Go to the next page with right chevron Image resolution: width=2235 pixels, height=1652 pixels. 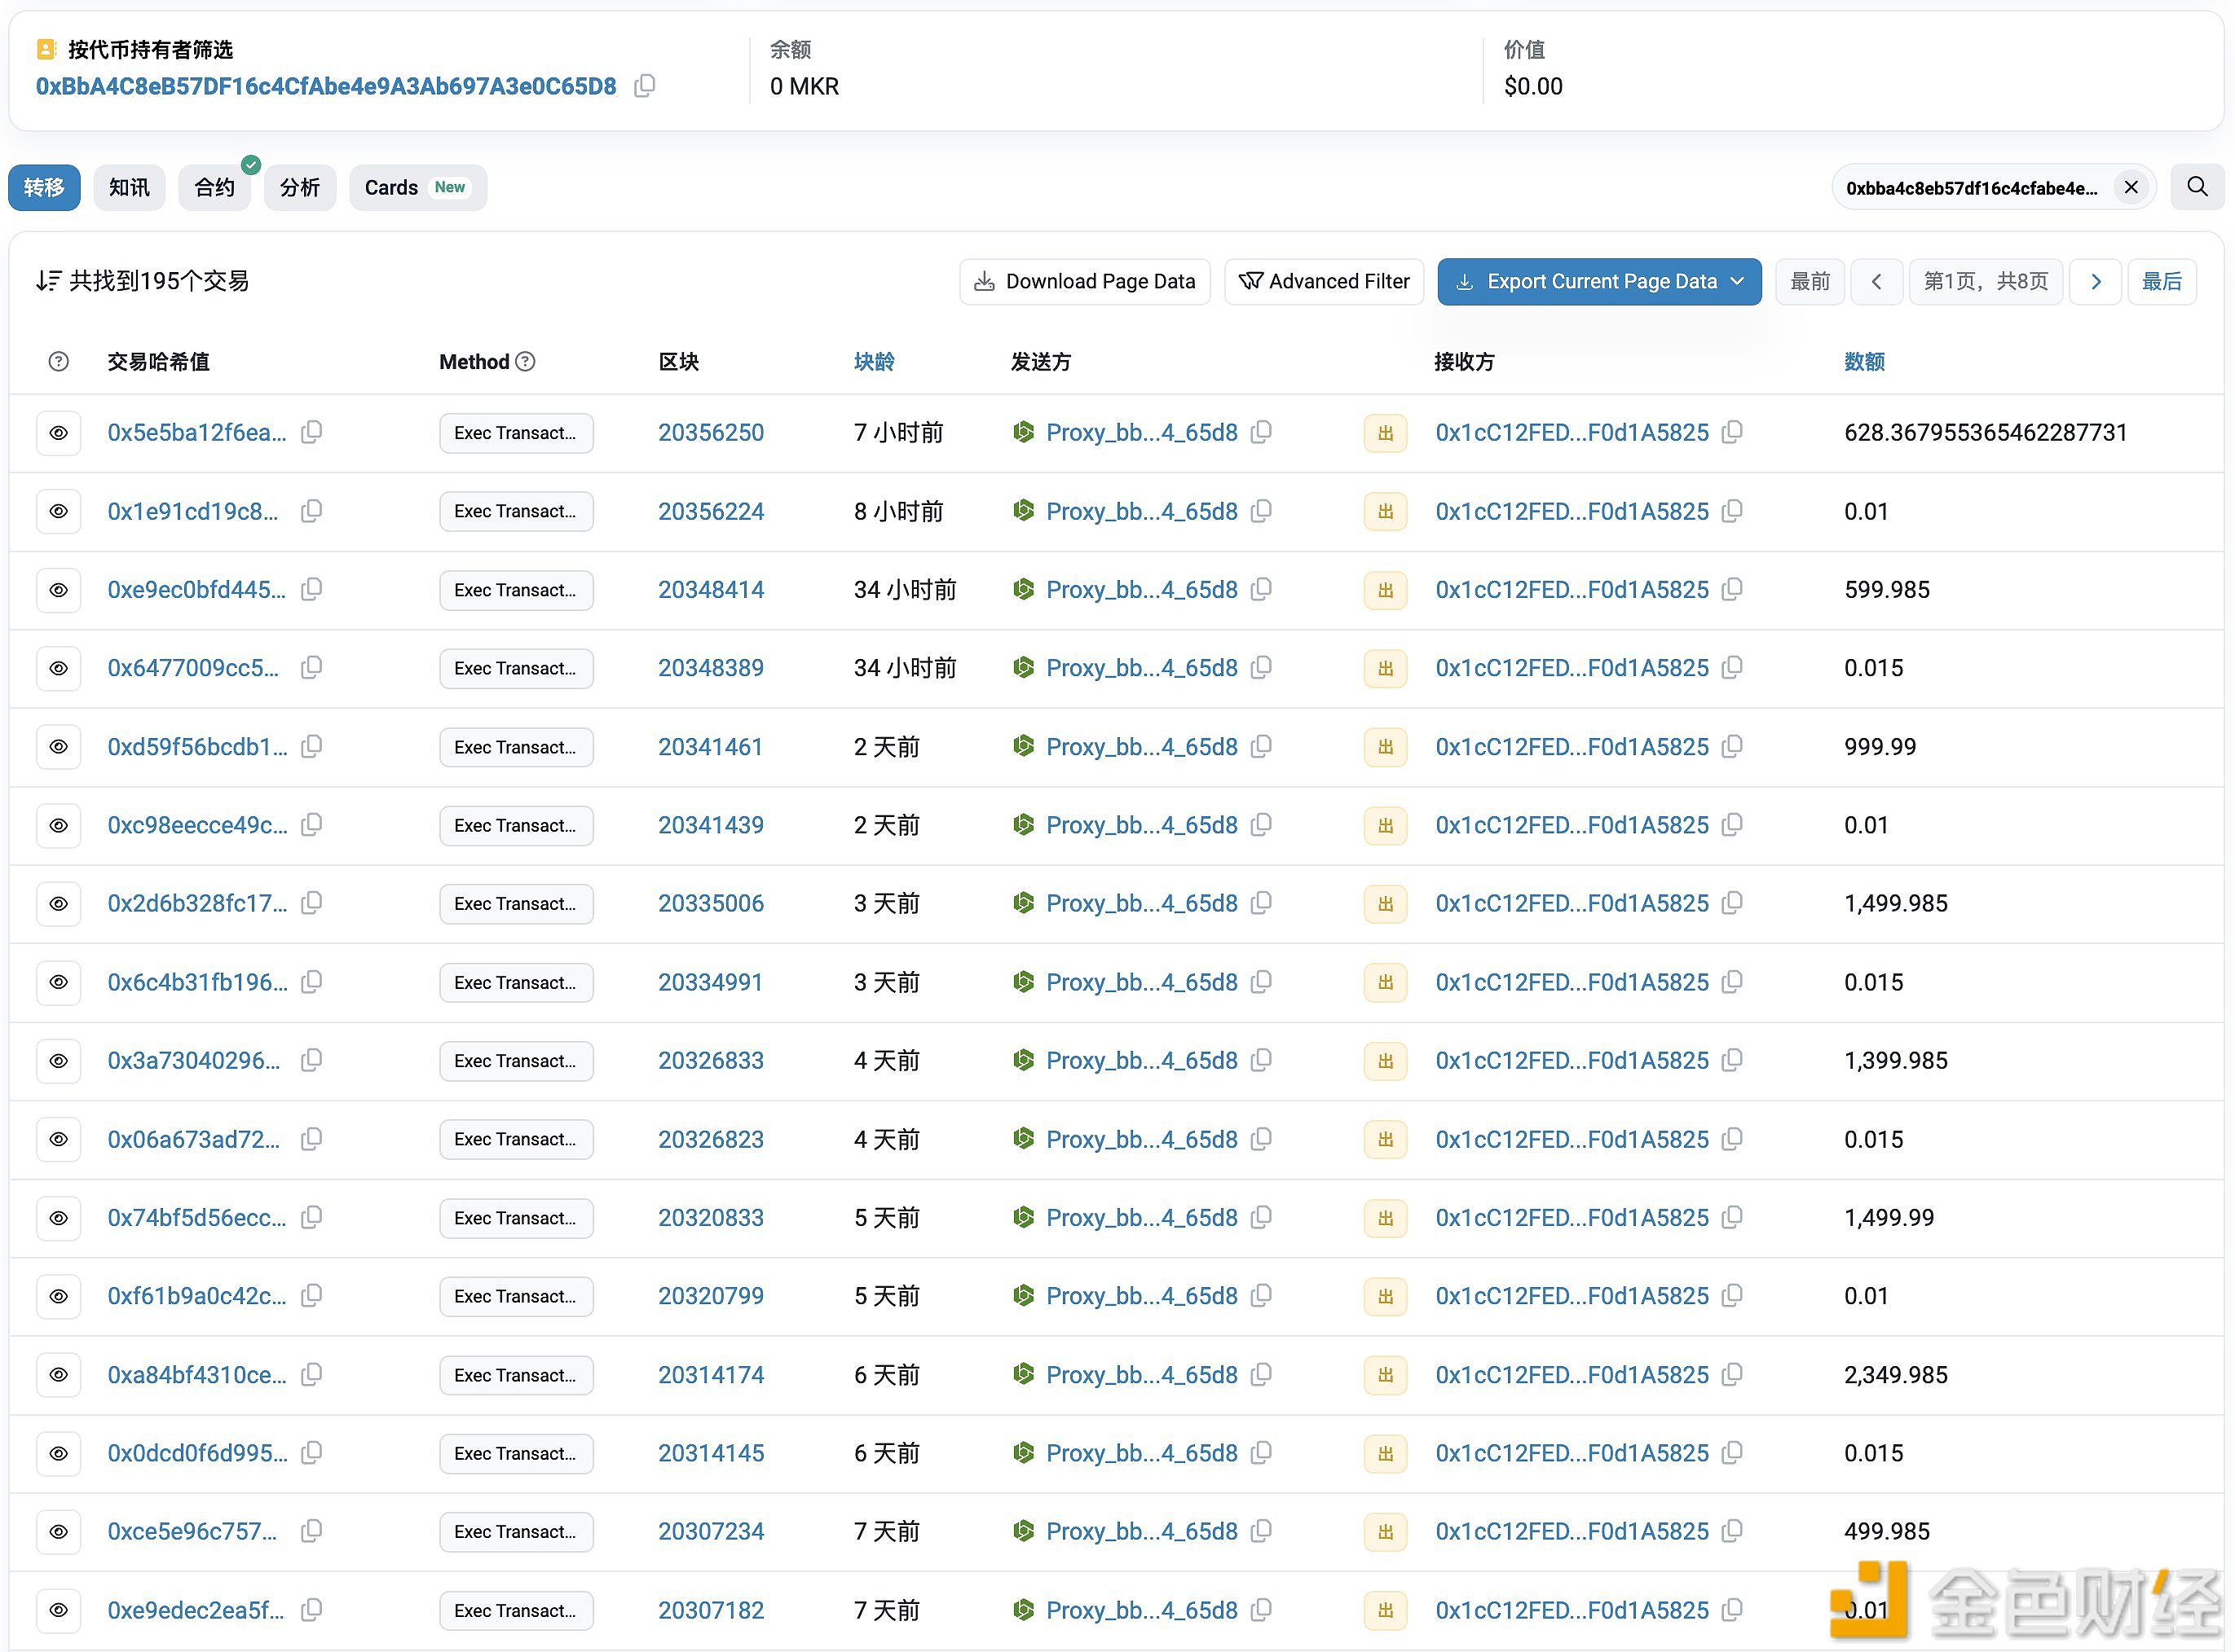coord(2095,282)
